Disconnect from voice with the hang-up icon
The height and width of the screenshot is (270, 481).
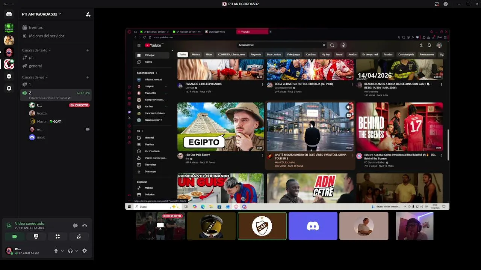[x=85, y=226]
